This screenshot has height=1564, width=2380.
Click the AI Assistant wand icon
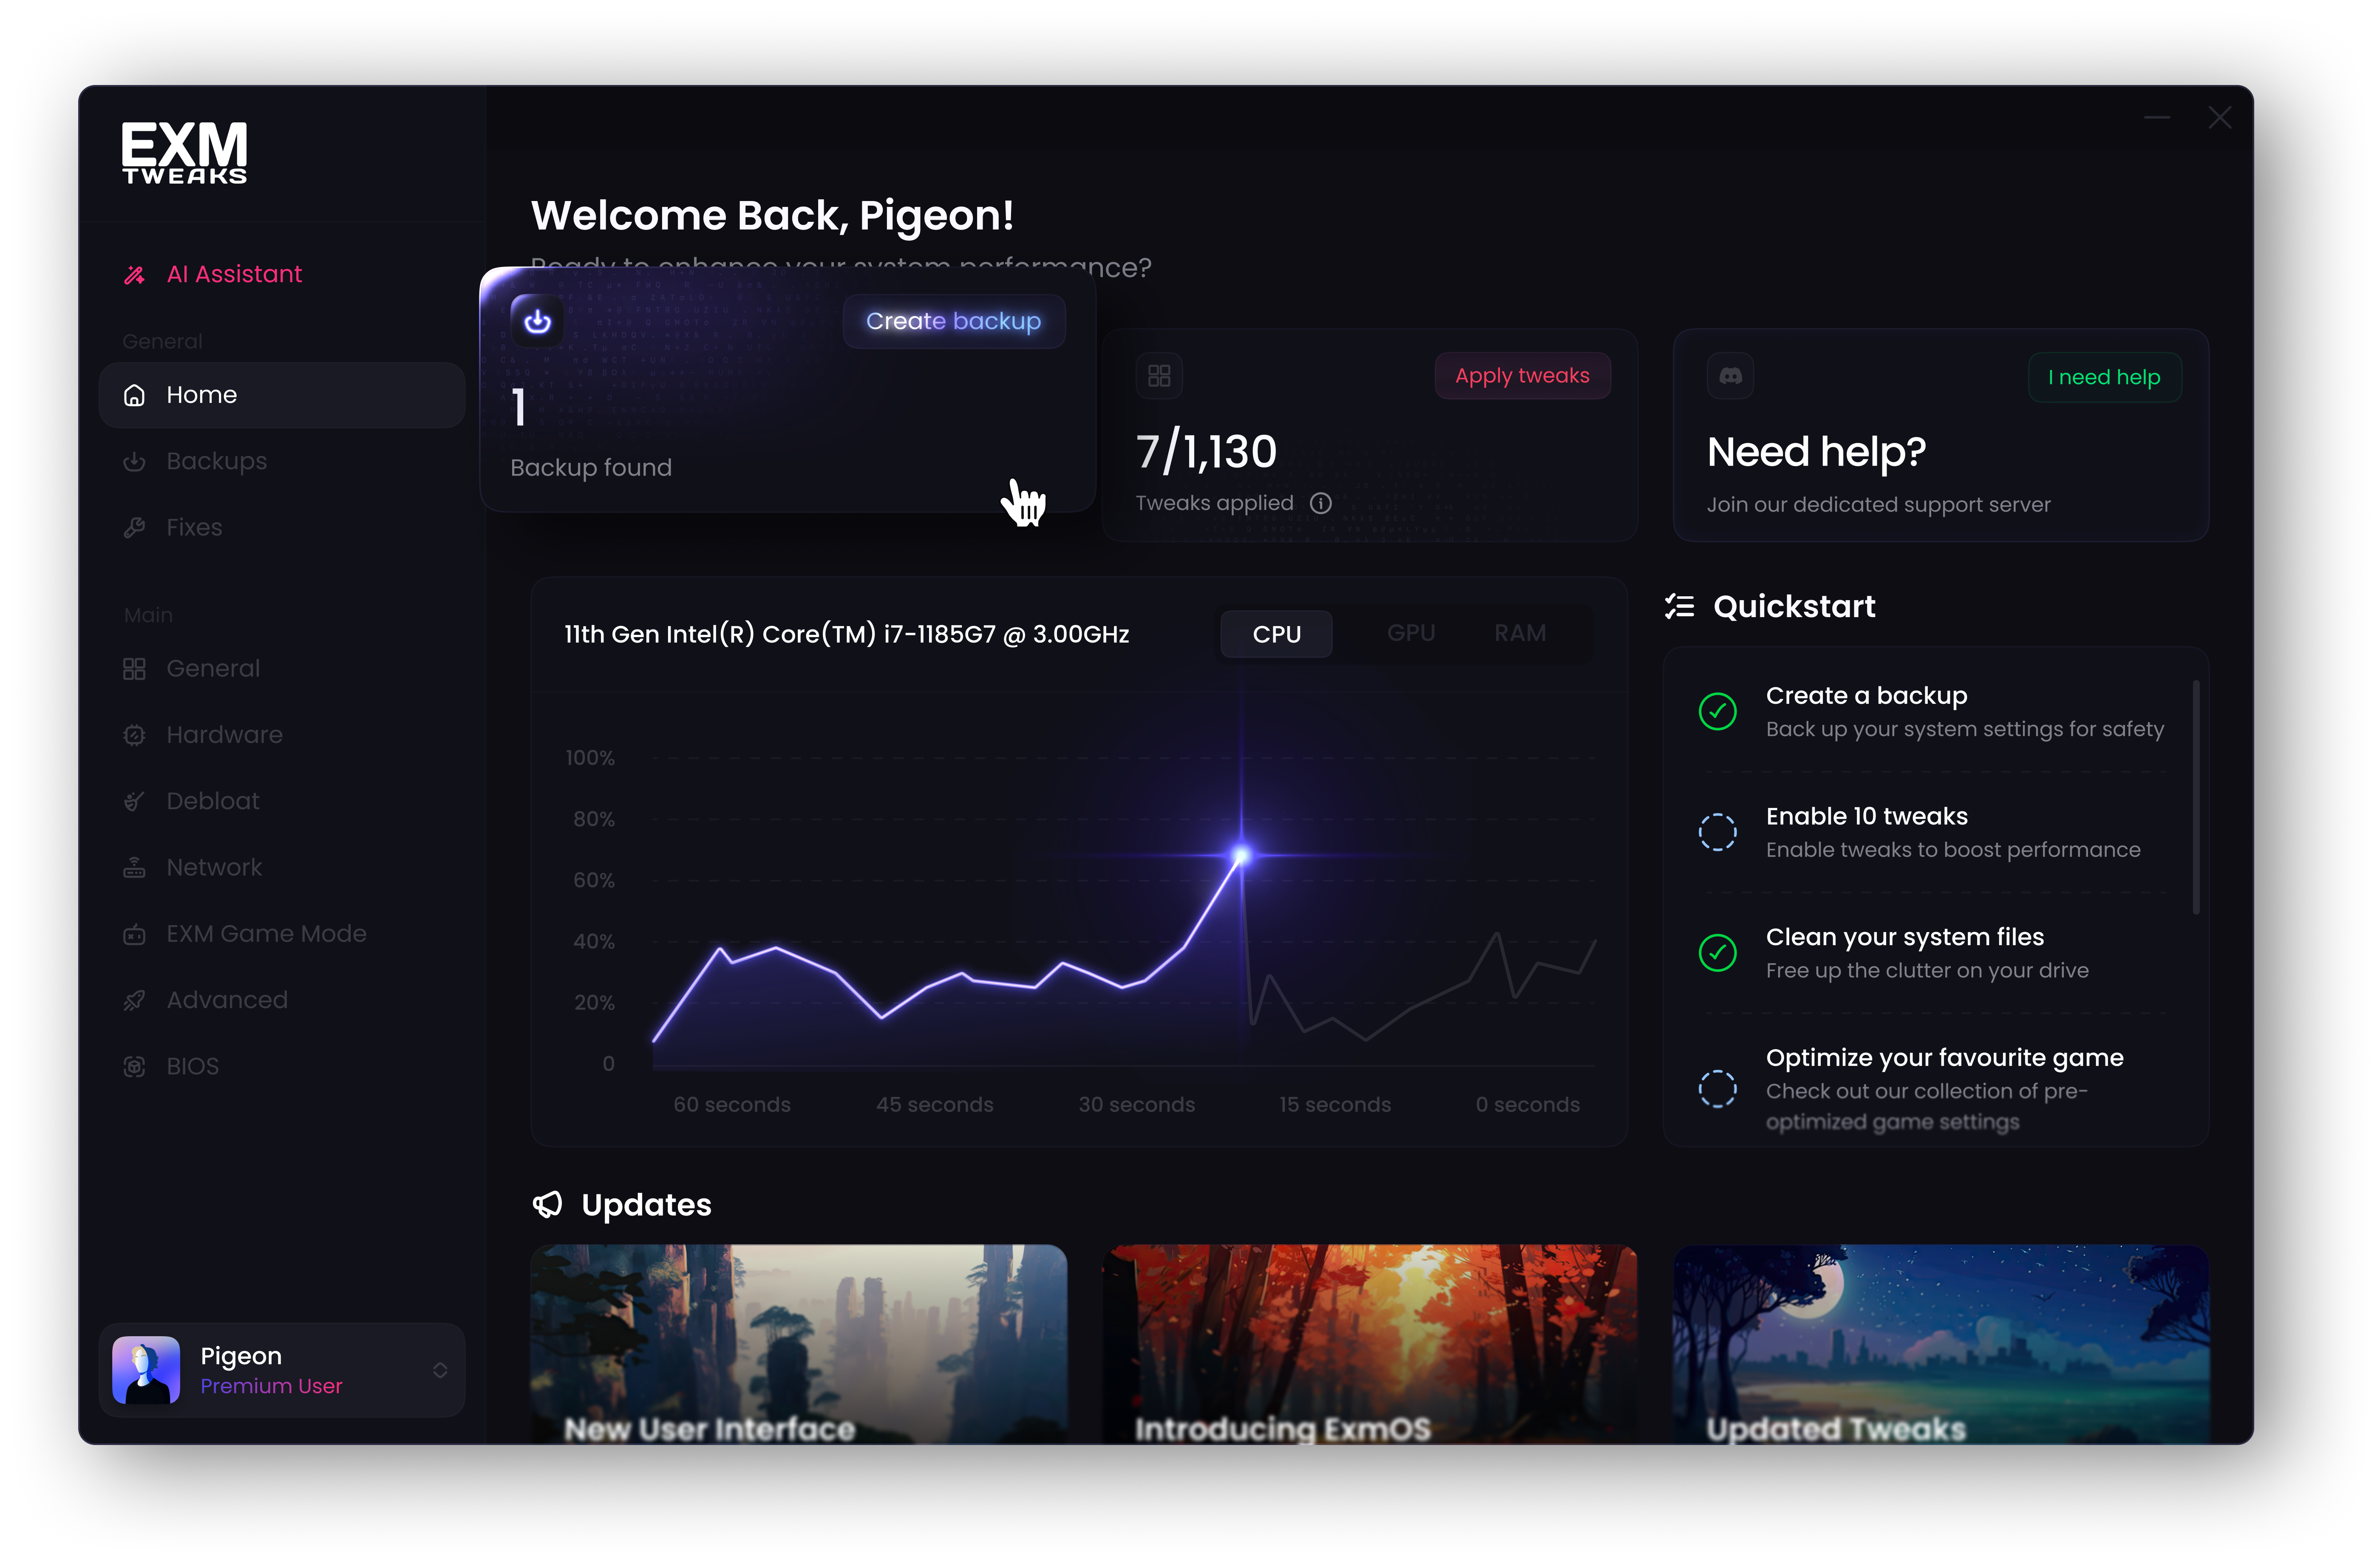click(134, 275)
